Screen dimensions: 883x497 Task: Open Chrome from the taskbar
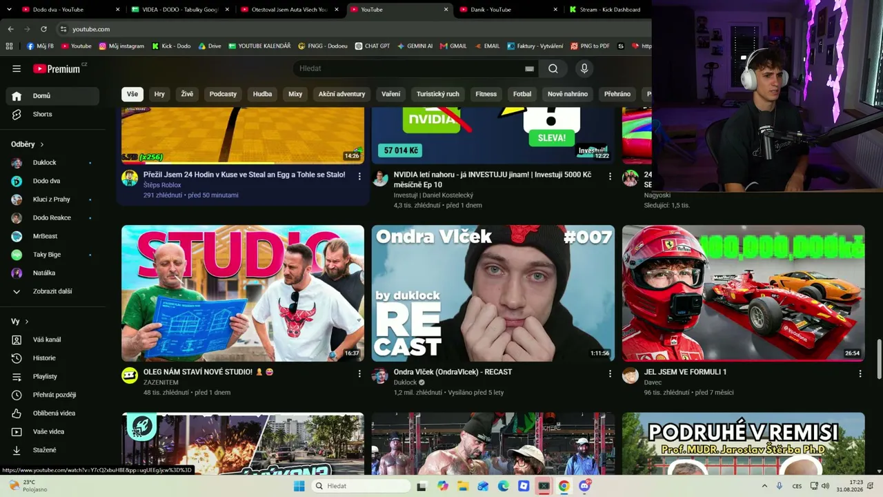coord(564,486)
